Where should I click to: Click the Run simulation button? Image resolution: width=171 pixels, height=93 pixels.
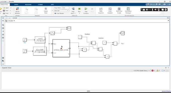click(x=79, y=9)
